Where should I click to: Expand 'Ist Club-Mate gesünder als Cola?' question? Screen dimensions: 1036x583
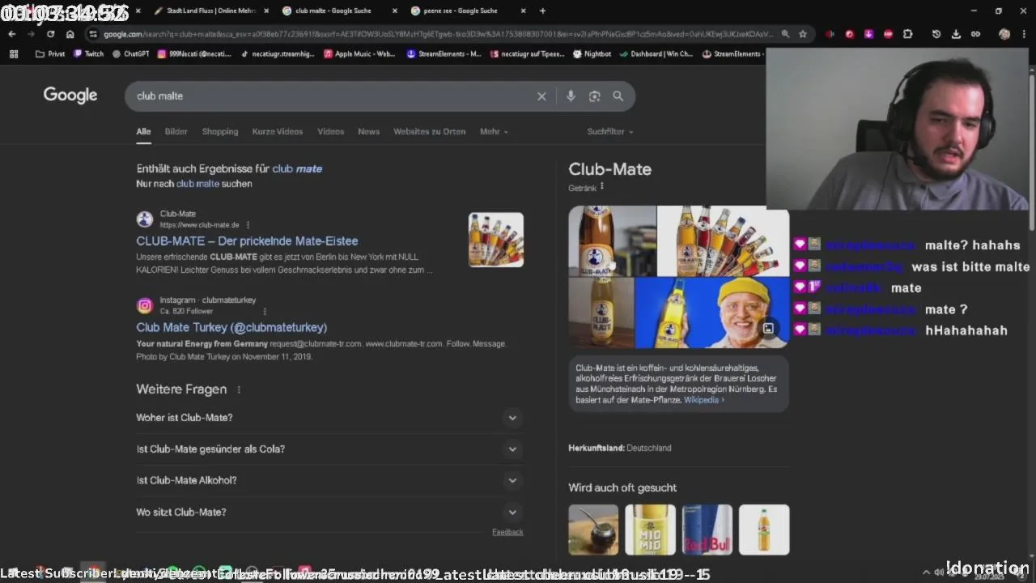[329, 449]
